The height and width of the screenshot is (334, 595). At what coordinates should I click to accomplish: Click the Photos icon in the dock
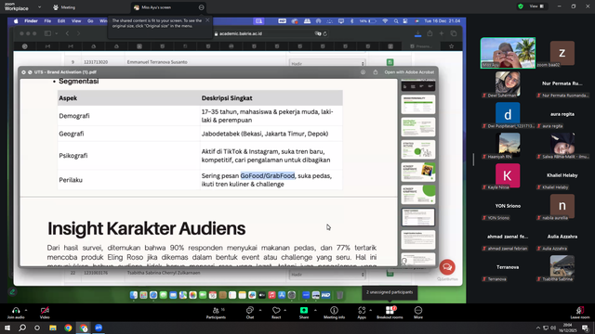point(192,295)
